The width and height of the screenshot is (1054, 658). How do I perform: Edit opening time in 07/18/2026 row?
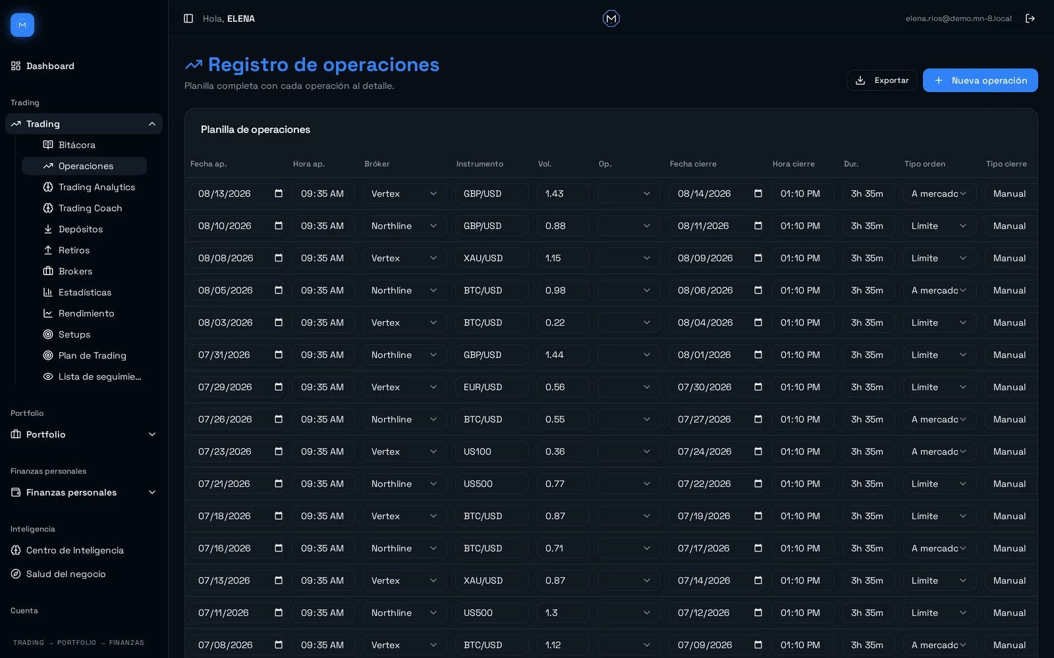[323, 516]
